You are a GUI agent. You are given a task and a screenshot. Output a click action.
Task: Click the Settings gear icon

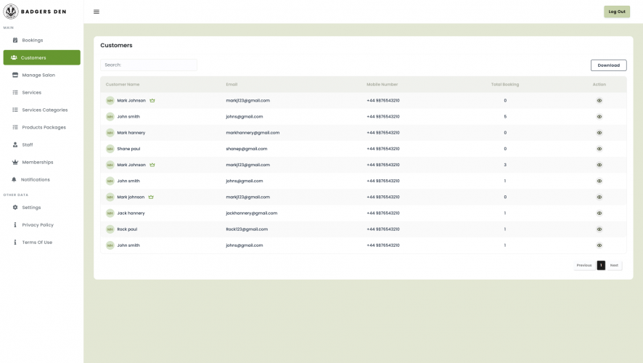[15, 208]
